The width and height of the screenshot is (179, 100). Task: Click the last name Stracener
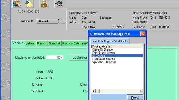point(105,17)
